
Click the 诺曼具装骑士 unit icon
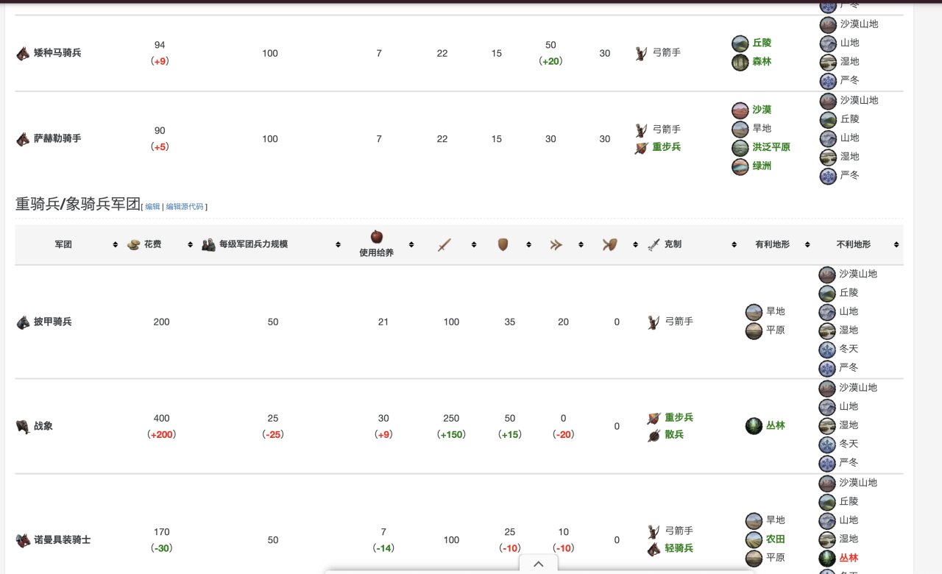tap(23, 540)
